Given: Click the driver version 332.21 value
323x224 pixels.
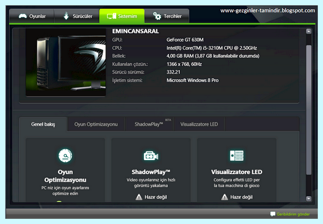Looking at the screenshot, I should 173,72.
